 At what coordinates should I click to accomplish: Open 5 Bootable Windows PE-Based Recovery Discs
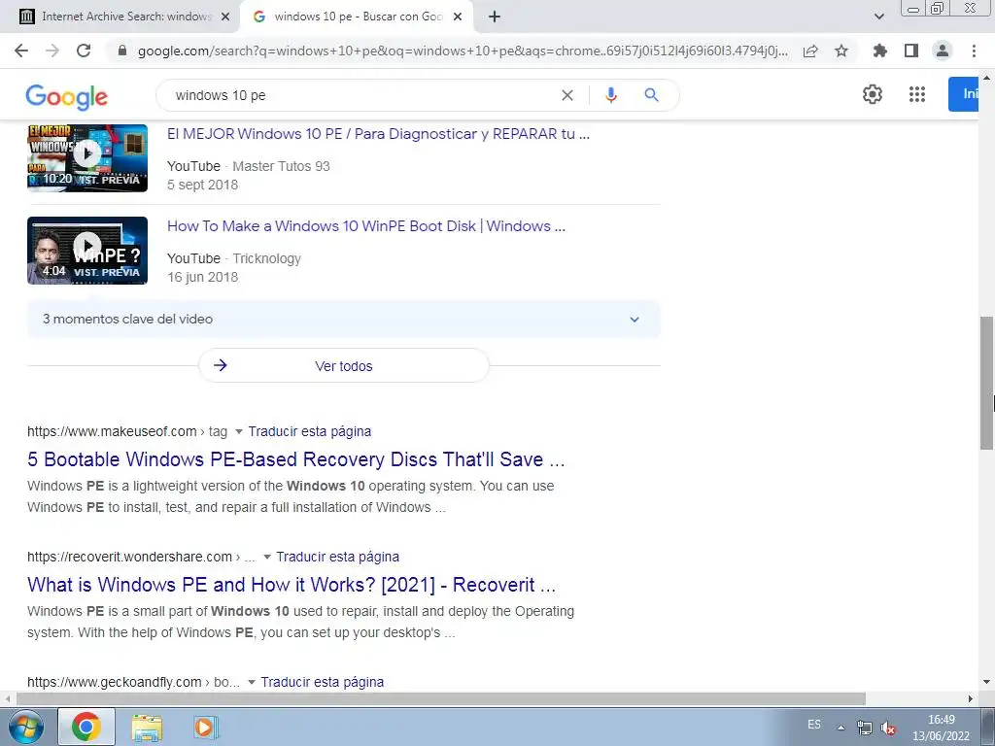click(x=295, y=459)
